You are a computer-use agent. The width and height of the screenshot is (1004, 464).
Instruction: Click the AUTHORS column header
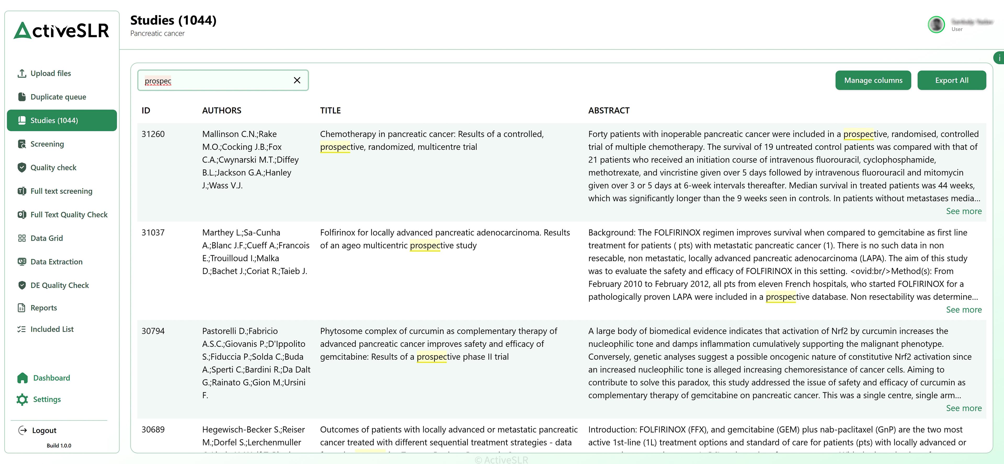click(221, 110)
